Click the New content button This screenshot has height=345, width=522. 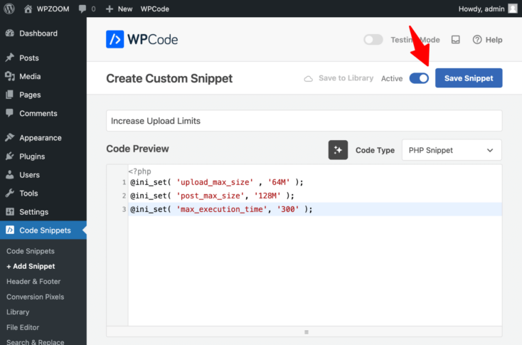coord(119,9)
